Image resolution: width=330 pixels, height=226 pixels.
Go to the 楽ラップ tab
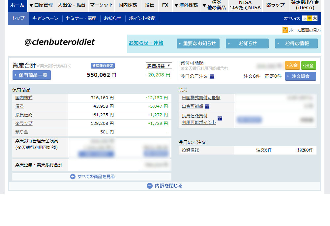[x=276, y=5]
